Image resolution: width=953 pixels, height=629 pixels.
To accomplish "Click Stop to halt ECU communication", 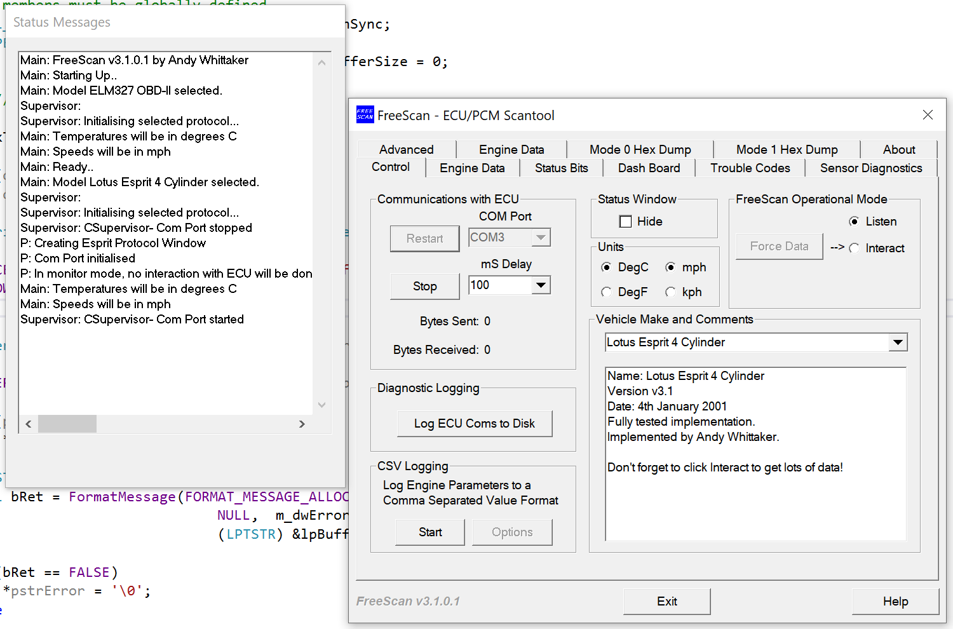I will point(424,286).
